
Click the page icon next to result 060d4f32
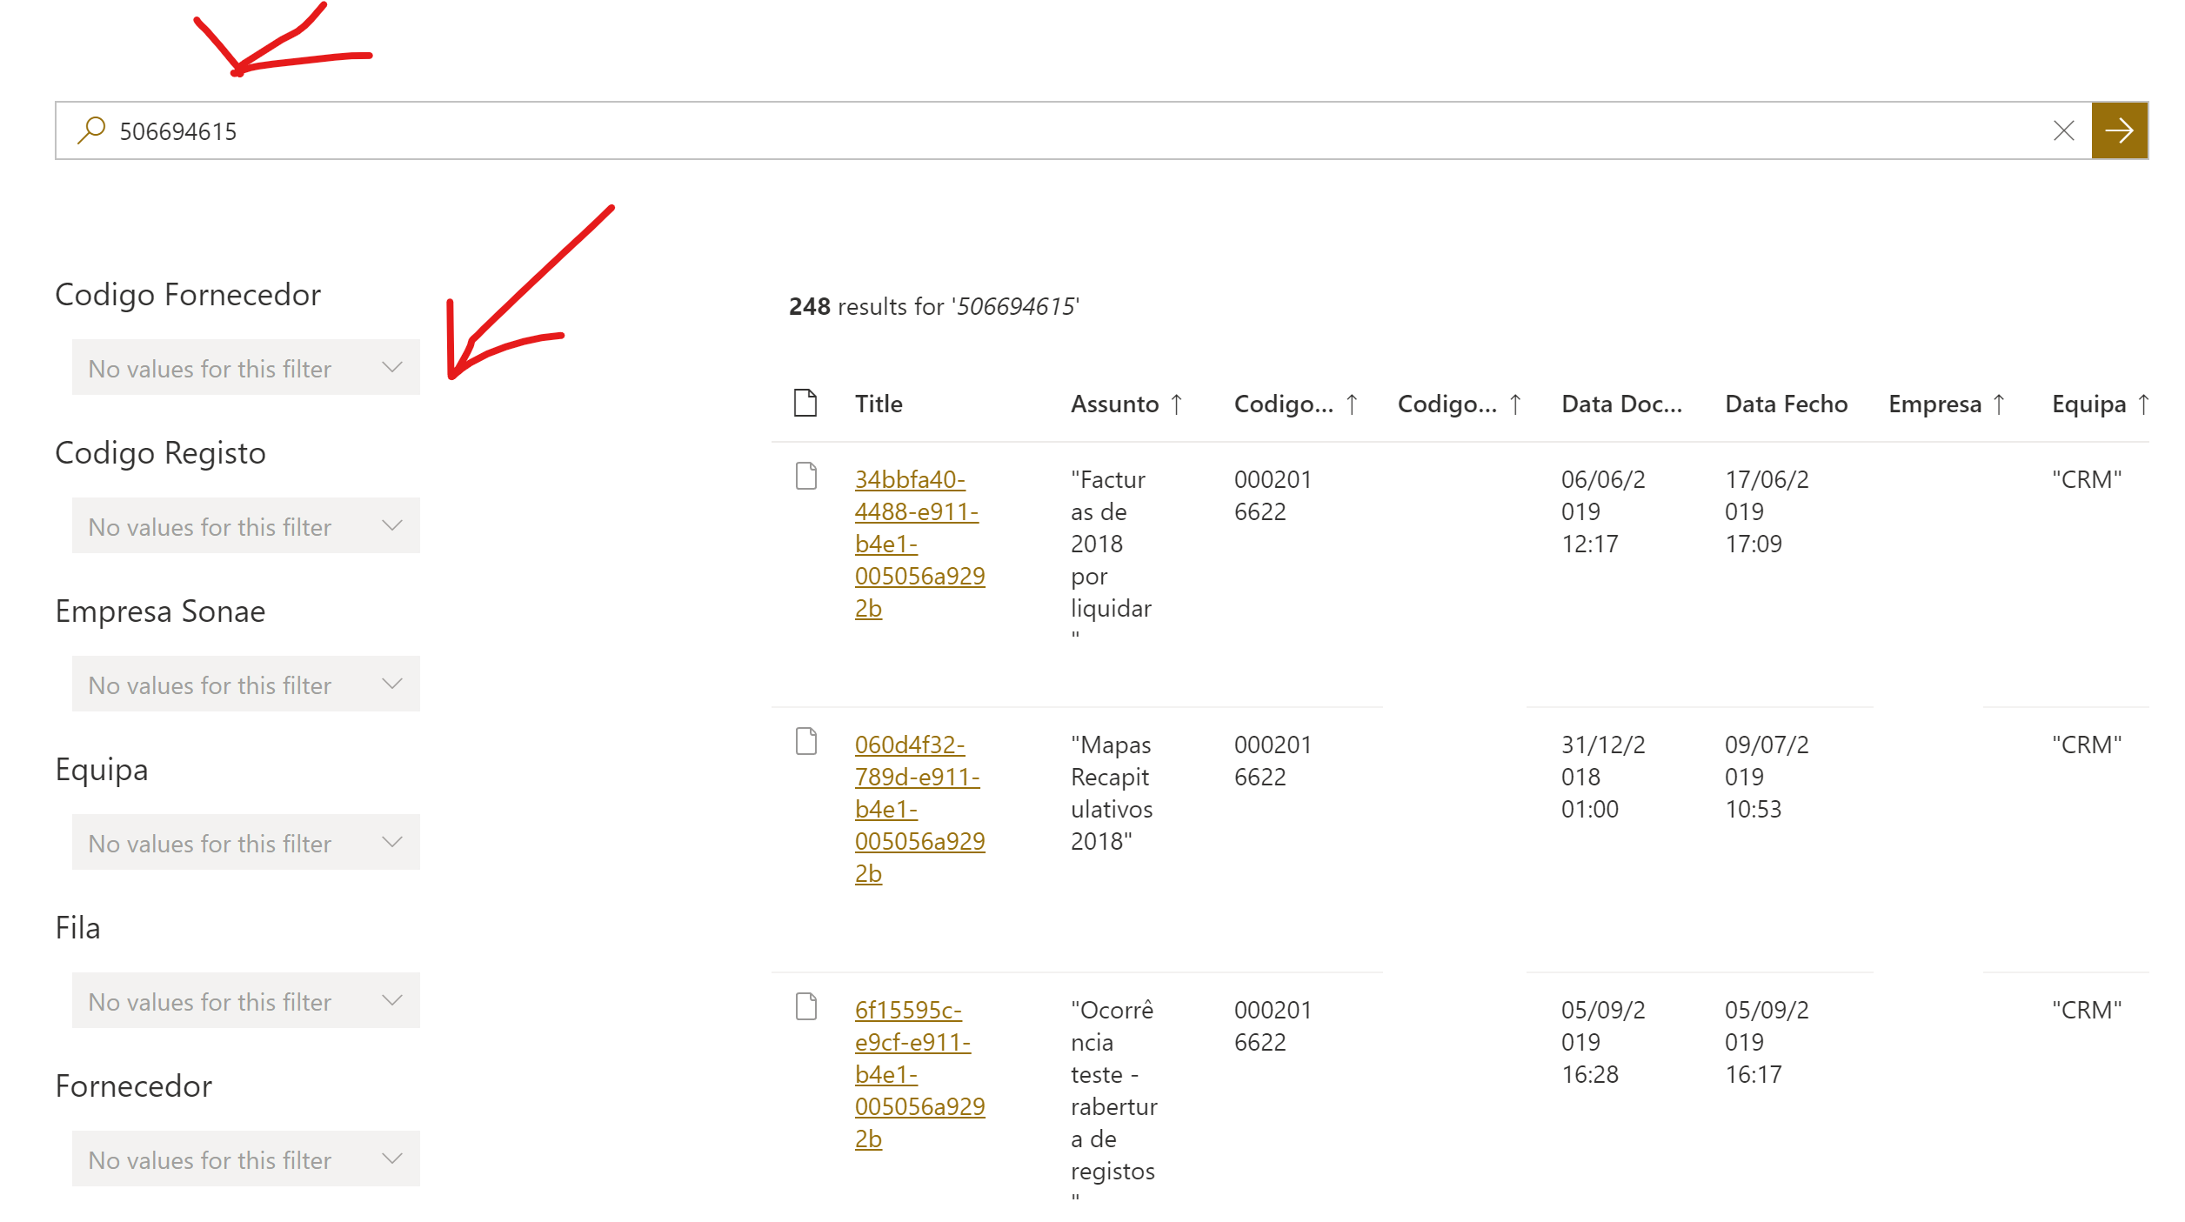click(x=805, y=741)
